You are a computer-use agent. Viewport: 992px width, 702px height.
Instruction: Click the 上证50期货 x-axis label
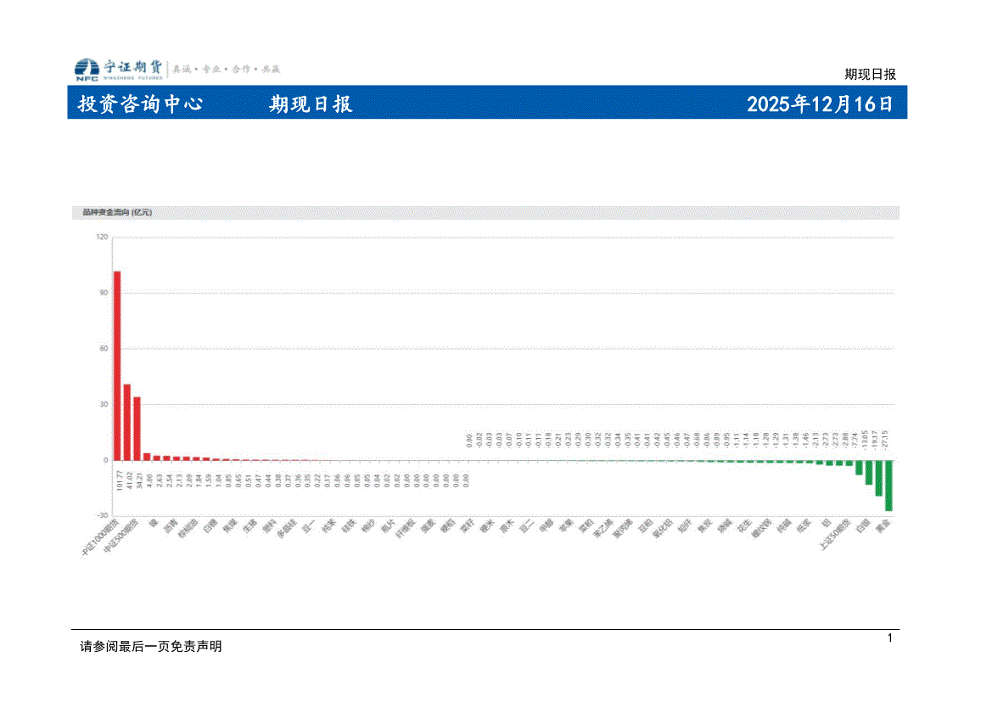pyautogui.click(x=836, y=535)
